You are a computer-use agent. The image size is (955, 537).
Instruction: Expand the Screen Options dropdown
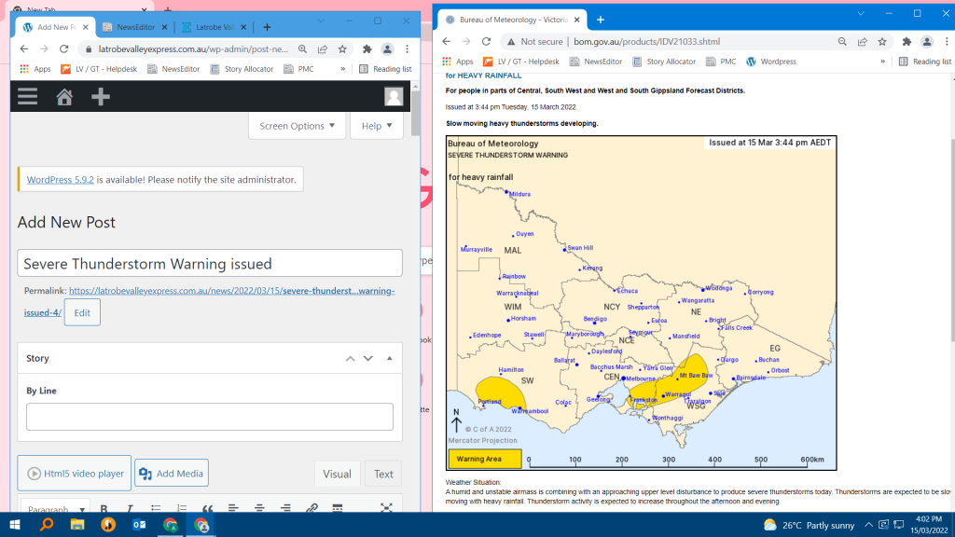point(298,126)
